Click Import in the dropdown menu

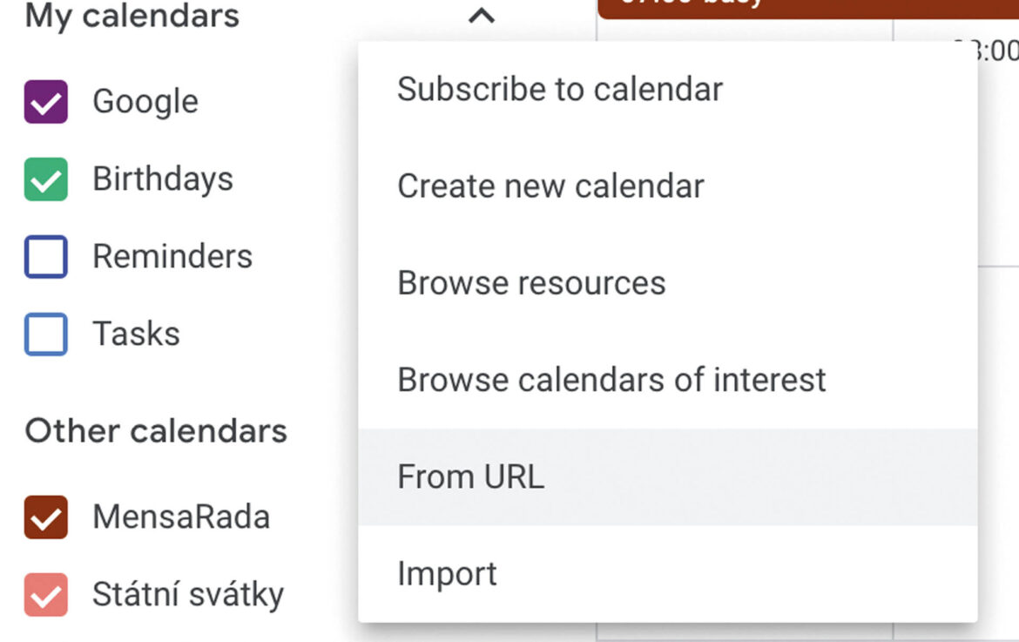pyautogui.click(x=447, y=574)
